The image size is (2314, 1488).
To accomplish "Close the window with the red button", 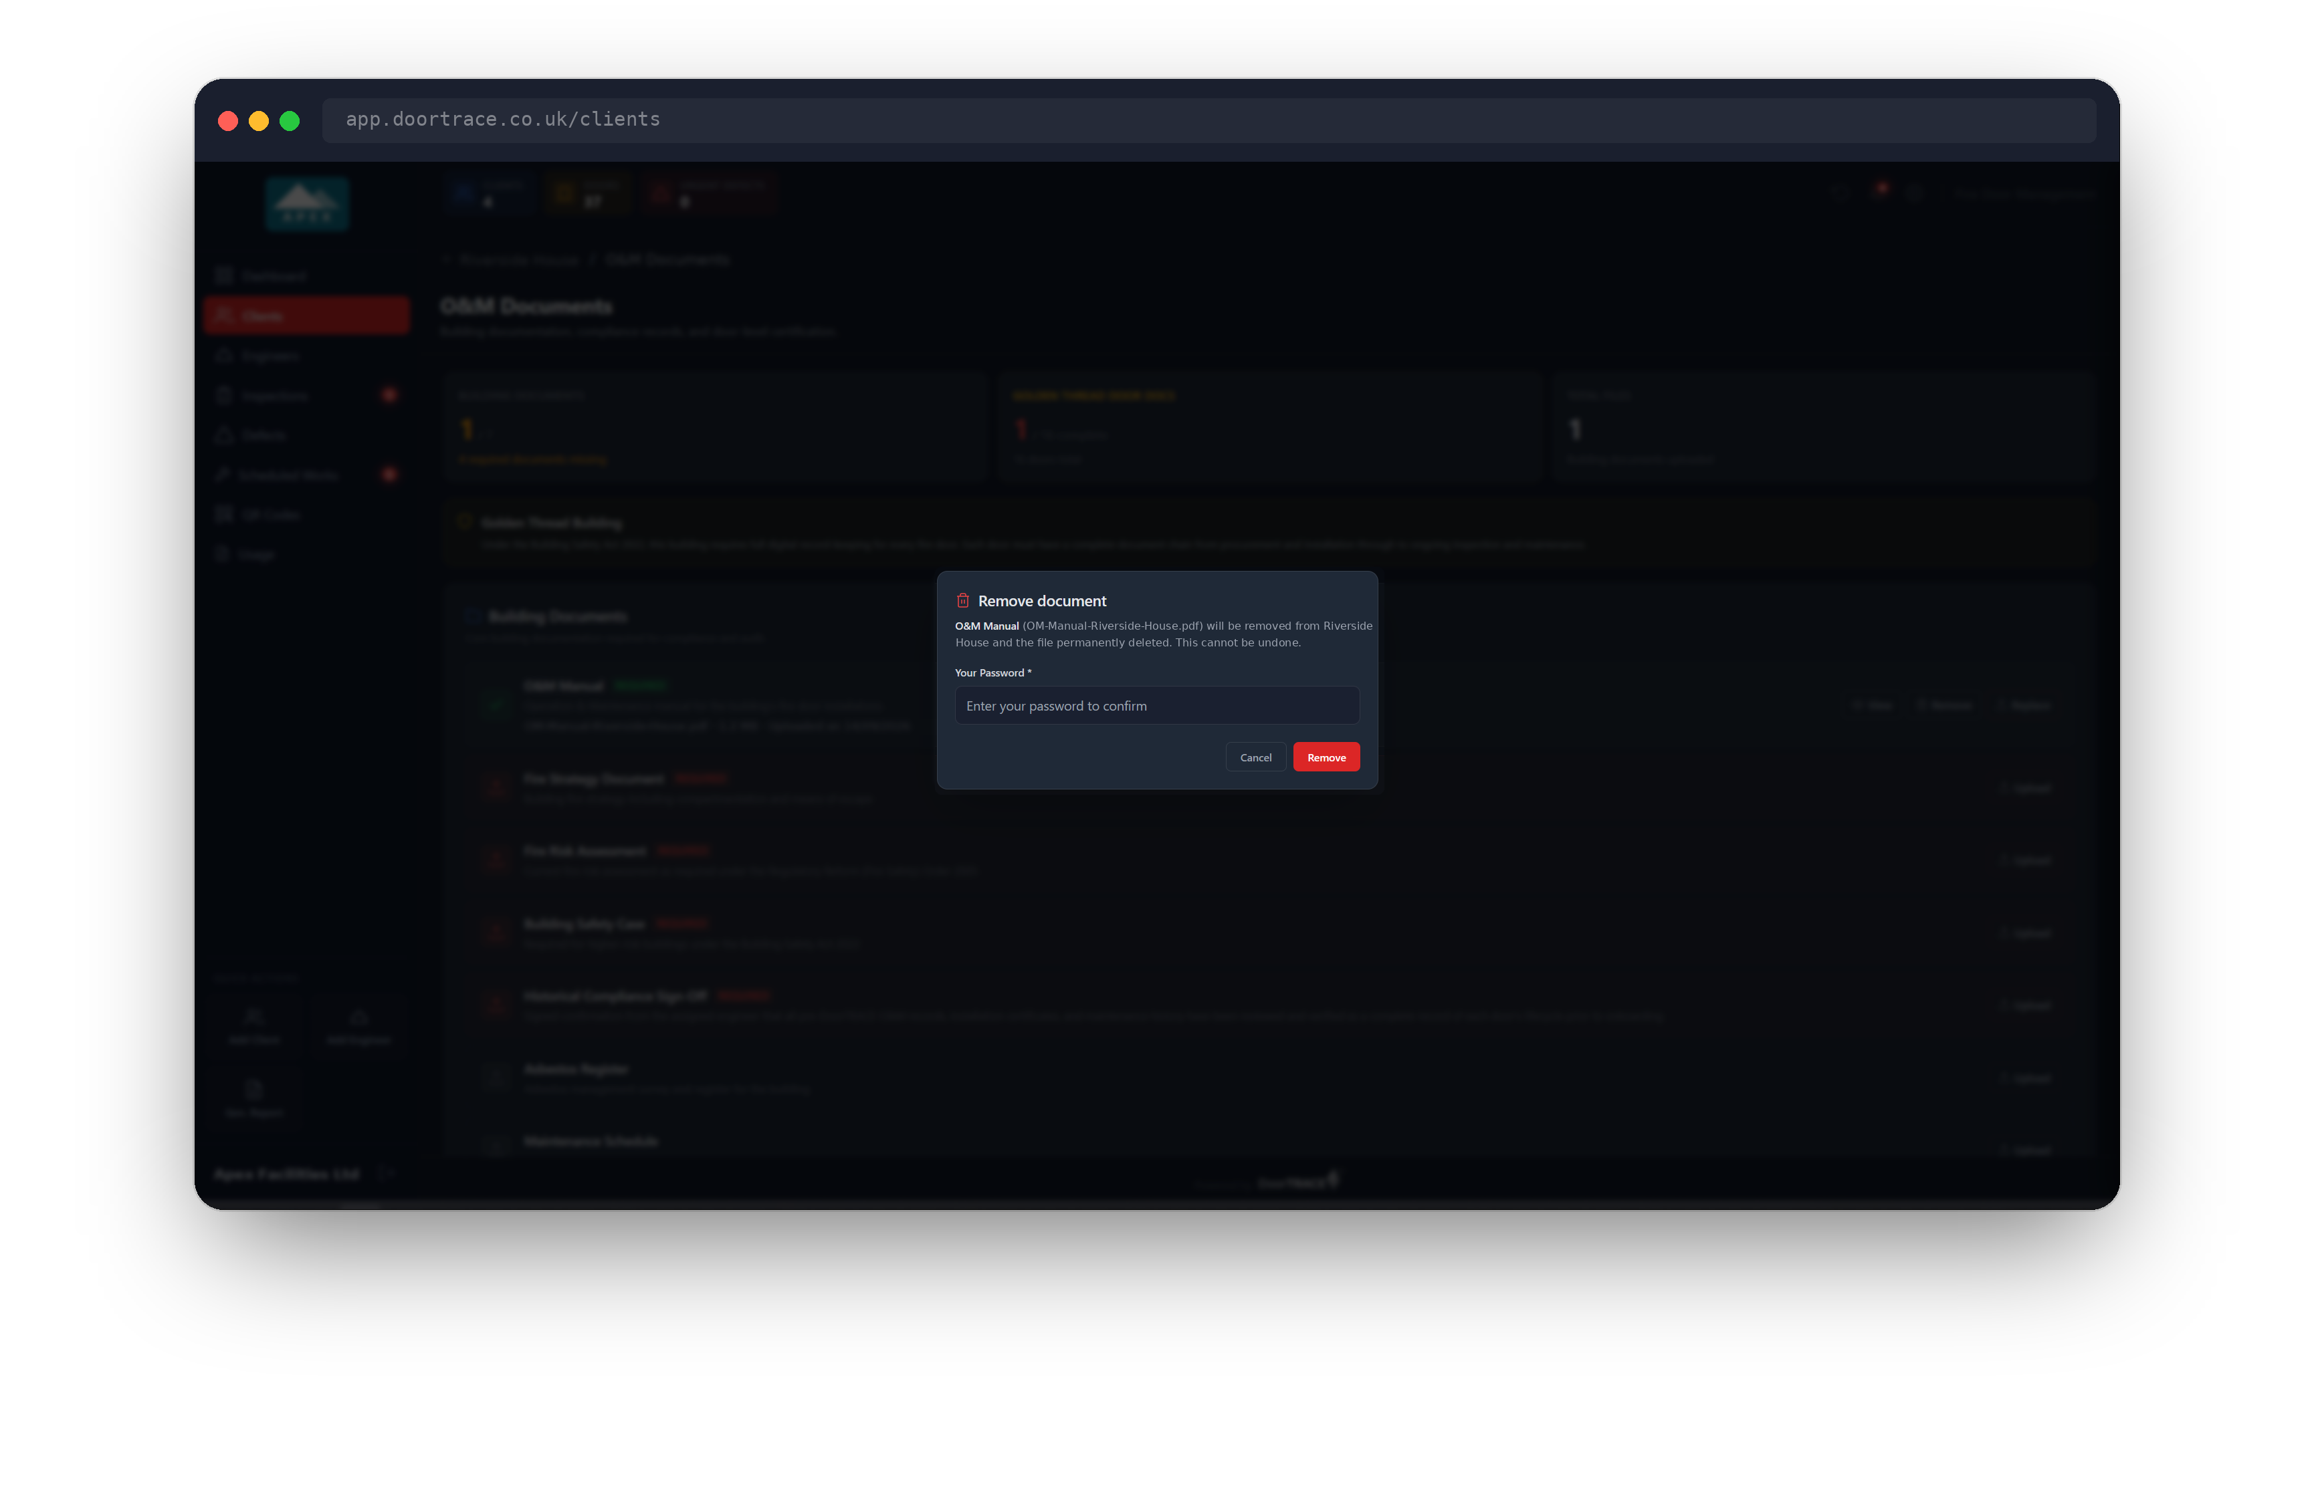I will coord(228,121).
